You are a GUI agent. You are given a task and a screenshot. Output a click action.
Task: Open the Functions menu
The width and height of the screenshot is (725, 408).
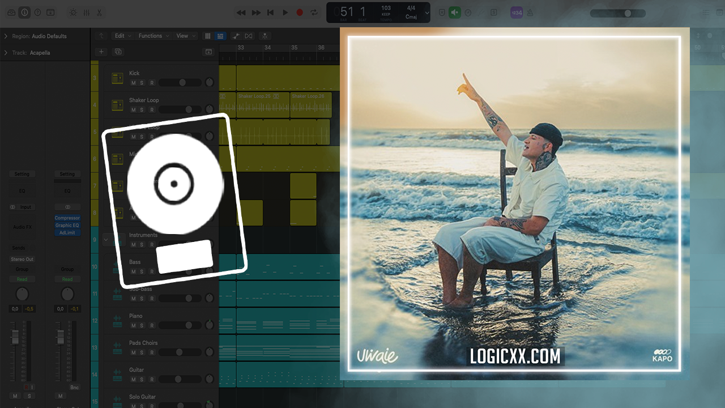pyautogui.click(x=152, y=36)
